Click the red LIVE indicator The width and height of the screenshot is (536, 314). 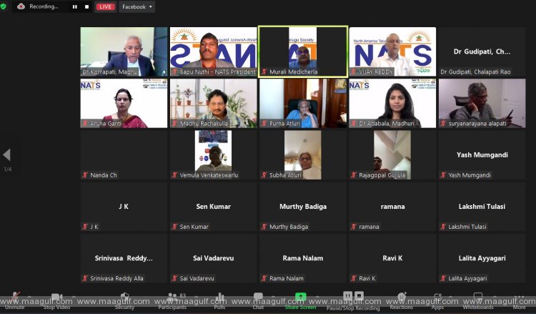coord(105,6)
